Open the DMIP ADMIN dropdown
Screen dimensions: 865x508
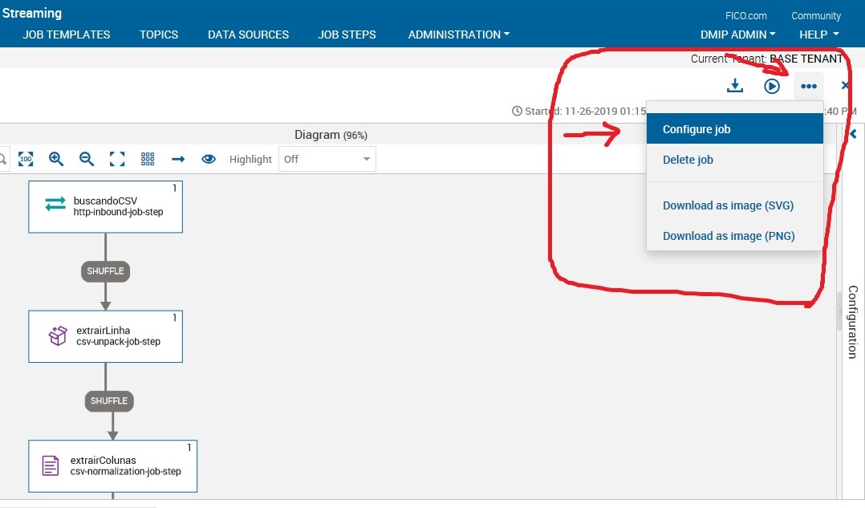tap(737, 35)
